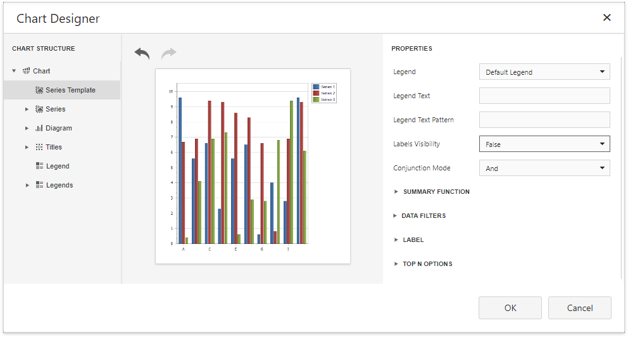Click the Legends node icon
Viewport: 628px width, 337px height.
pyautogui.click(x=39, y=185)
